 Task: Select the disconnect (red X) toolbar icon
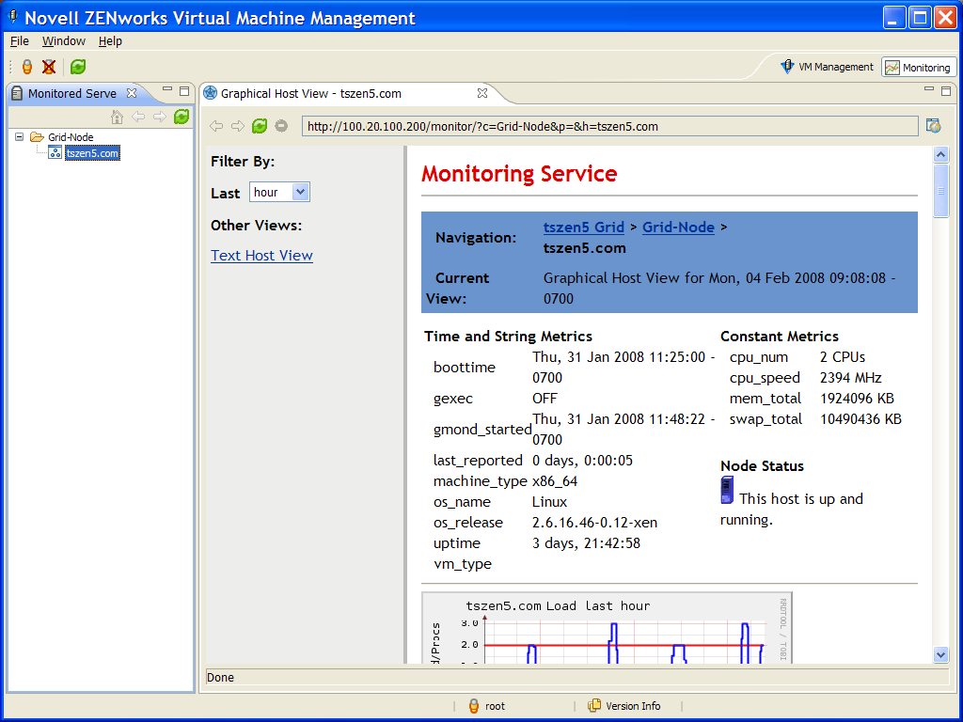pos(49,67)
